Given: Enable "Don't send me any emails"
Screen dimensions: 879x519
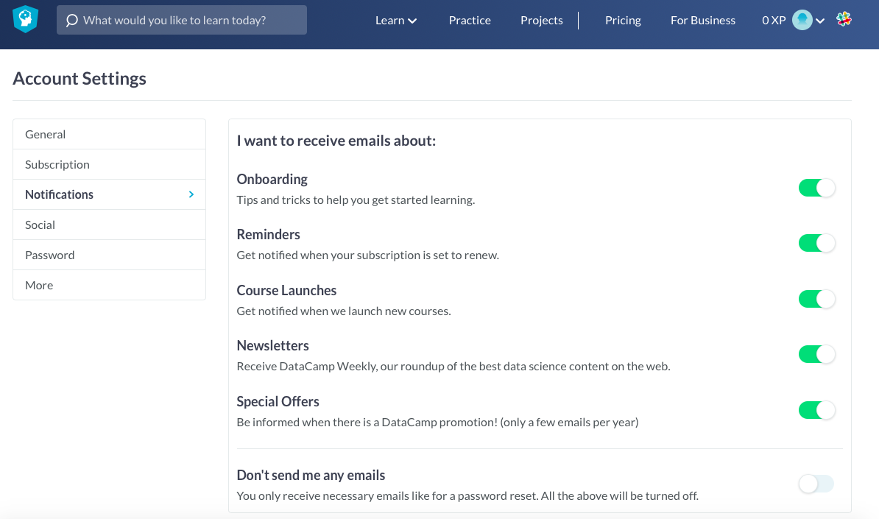Looking at the screenshot, I should tap(816, 484).
